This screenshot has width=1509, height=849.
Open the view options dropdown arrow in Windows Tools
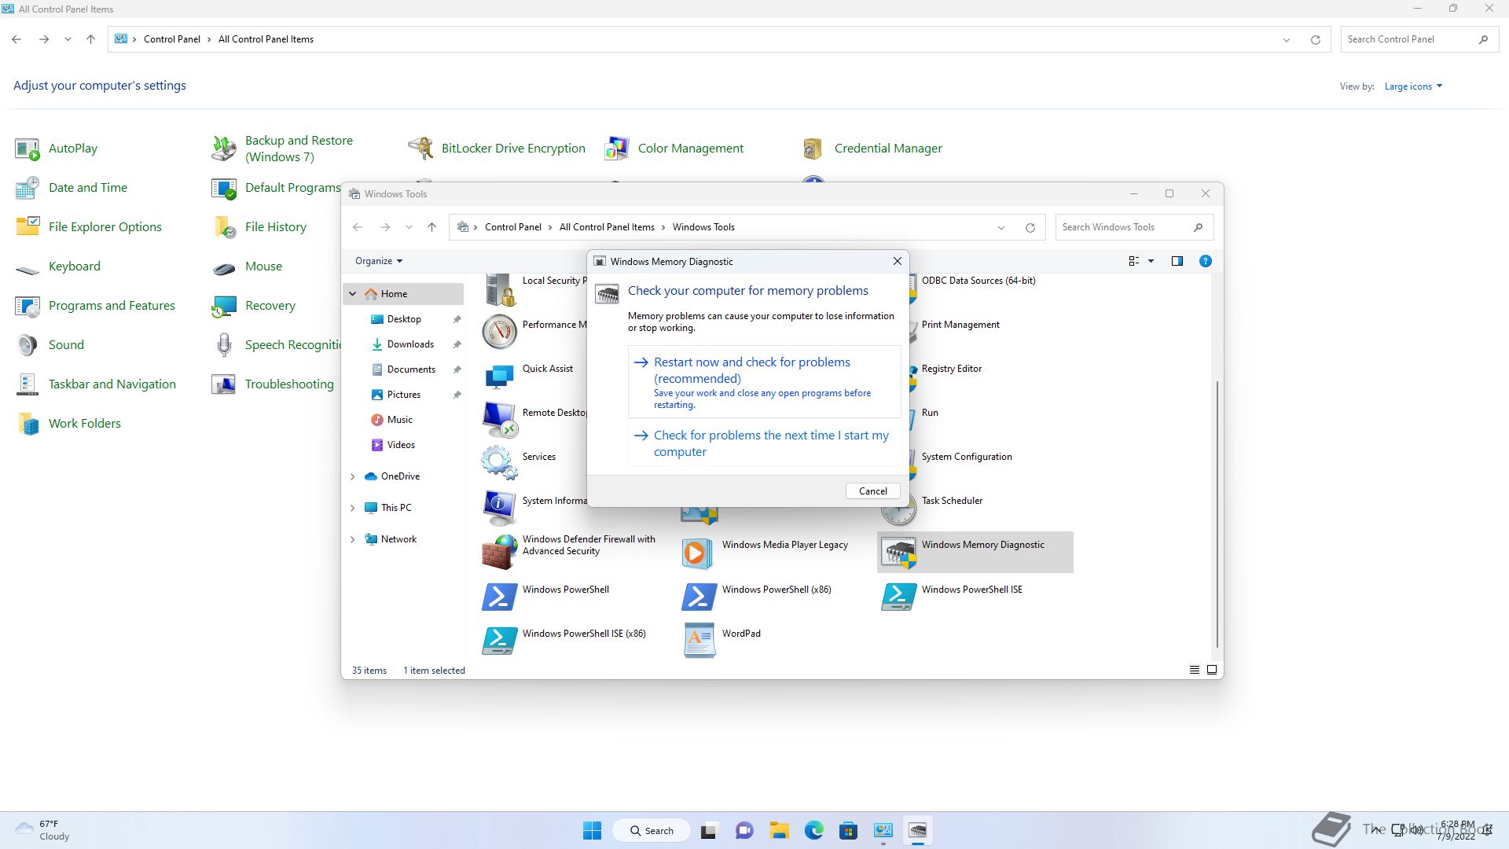(1151, 261)
